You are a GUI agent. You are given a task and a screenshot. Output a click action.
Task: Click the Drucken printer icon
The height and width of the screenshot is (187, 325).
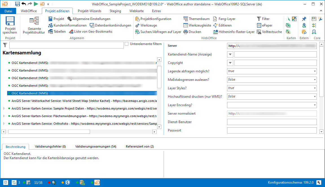[186, 32]
